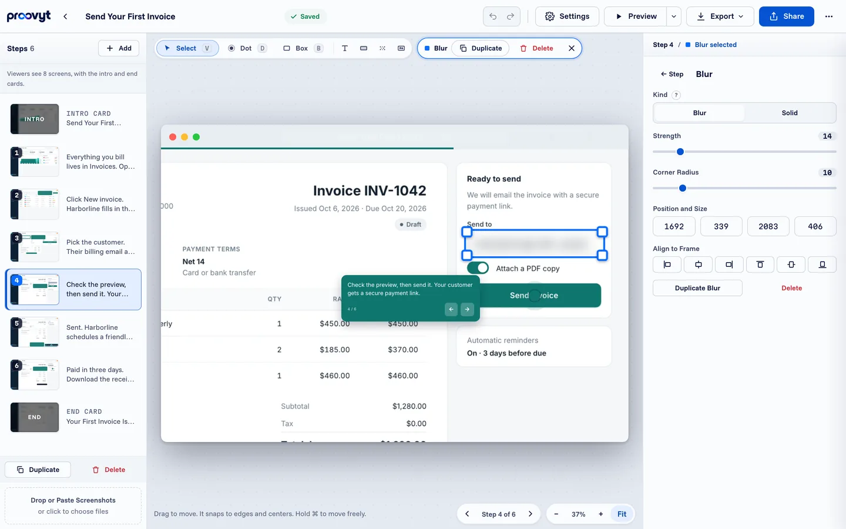This screenshot has height=529, width=846.
Task: Undo the last change
Action: click(x=493, y=16)
